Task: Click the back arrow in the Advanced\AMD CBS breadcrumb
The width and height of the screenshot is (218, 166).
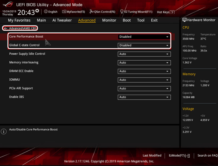Action: tap(6, 28)
